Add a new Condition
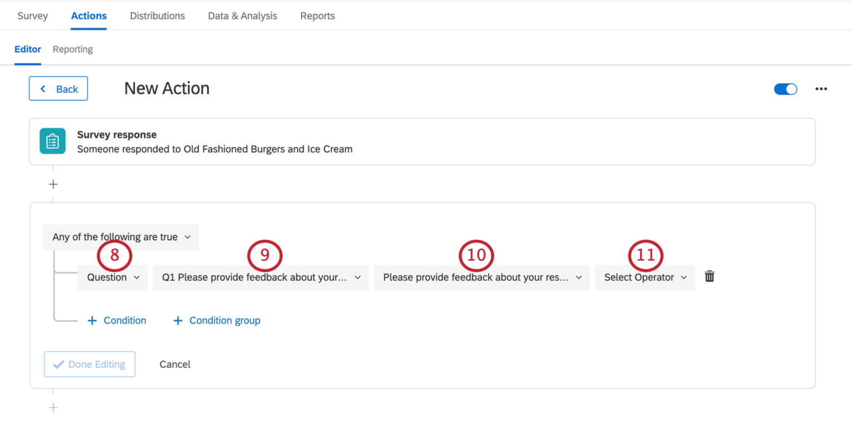This screenshot has height=426, width=852. (x=117, y=321)
